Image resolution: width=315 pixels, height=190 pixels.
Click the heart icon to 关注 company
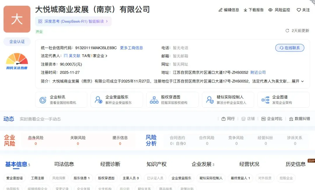tap(299, 10)
